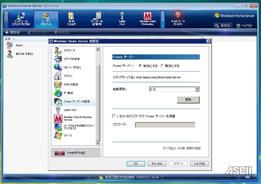Click the メディアの共有 label
Image resolution: width=261 pixels, height=184 pixels.
click(71, 59)
